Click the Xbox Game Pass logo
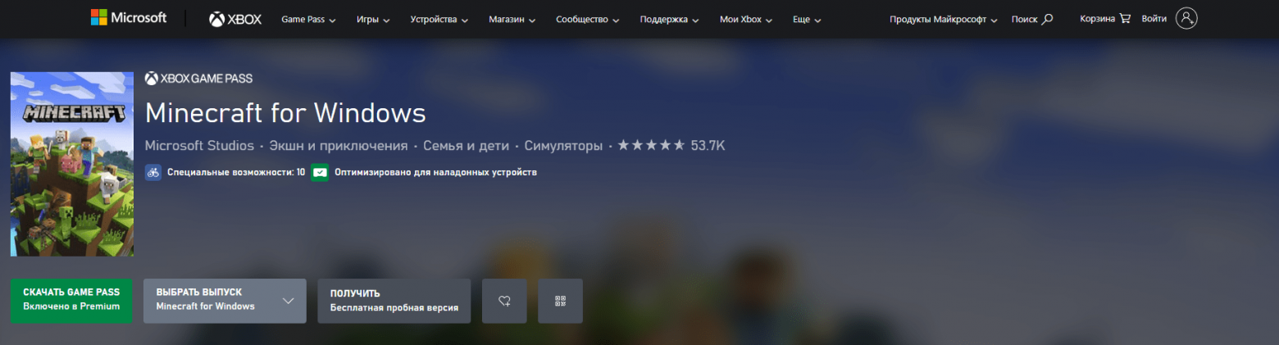The image size is (1279, 345). (x=198, y=79)
